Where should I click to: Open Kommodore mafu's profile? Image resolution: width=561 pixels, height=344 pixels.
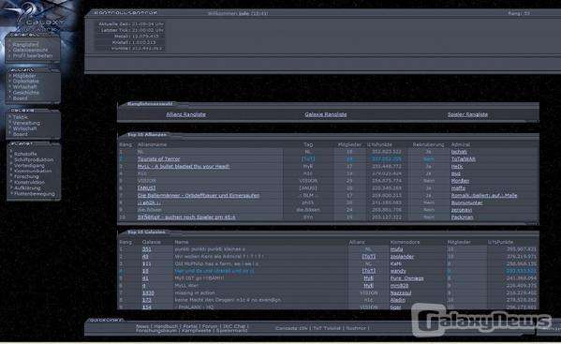[x=396, y=249]
